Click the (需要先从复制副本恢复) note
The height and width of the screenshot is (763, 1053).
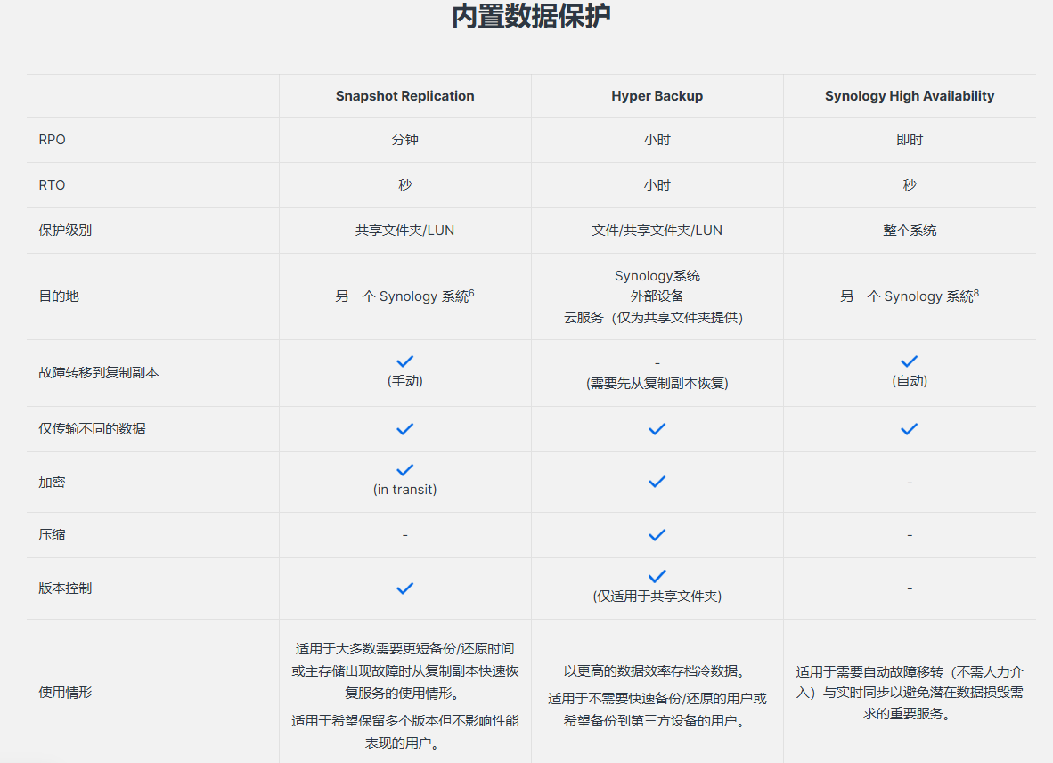pos(657,383)
